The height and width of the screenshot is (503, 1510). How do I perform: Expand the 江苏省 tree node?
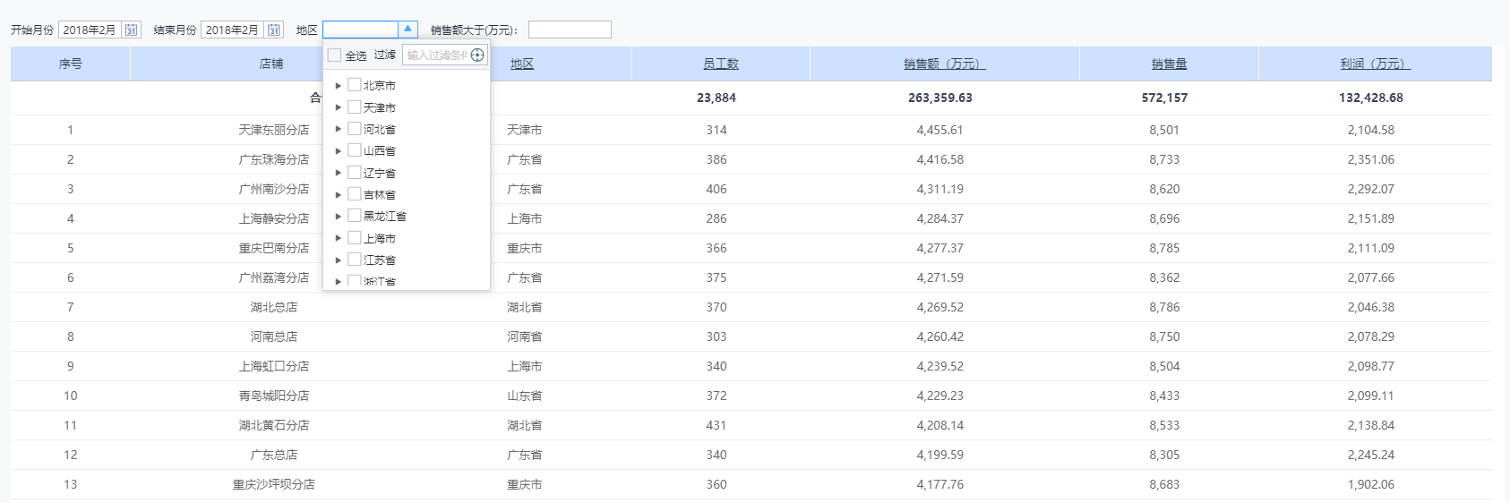click(x=338, y=260)
